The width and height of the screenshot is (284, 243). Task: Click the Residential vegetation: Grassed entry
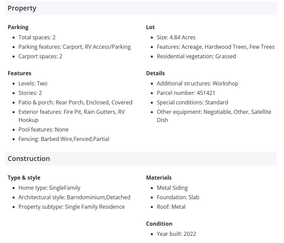[196, 56]
